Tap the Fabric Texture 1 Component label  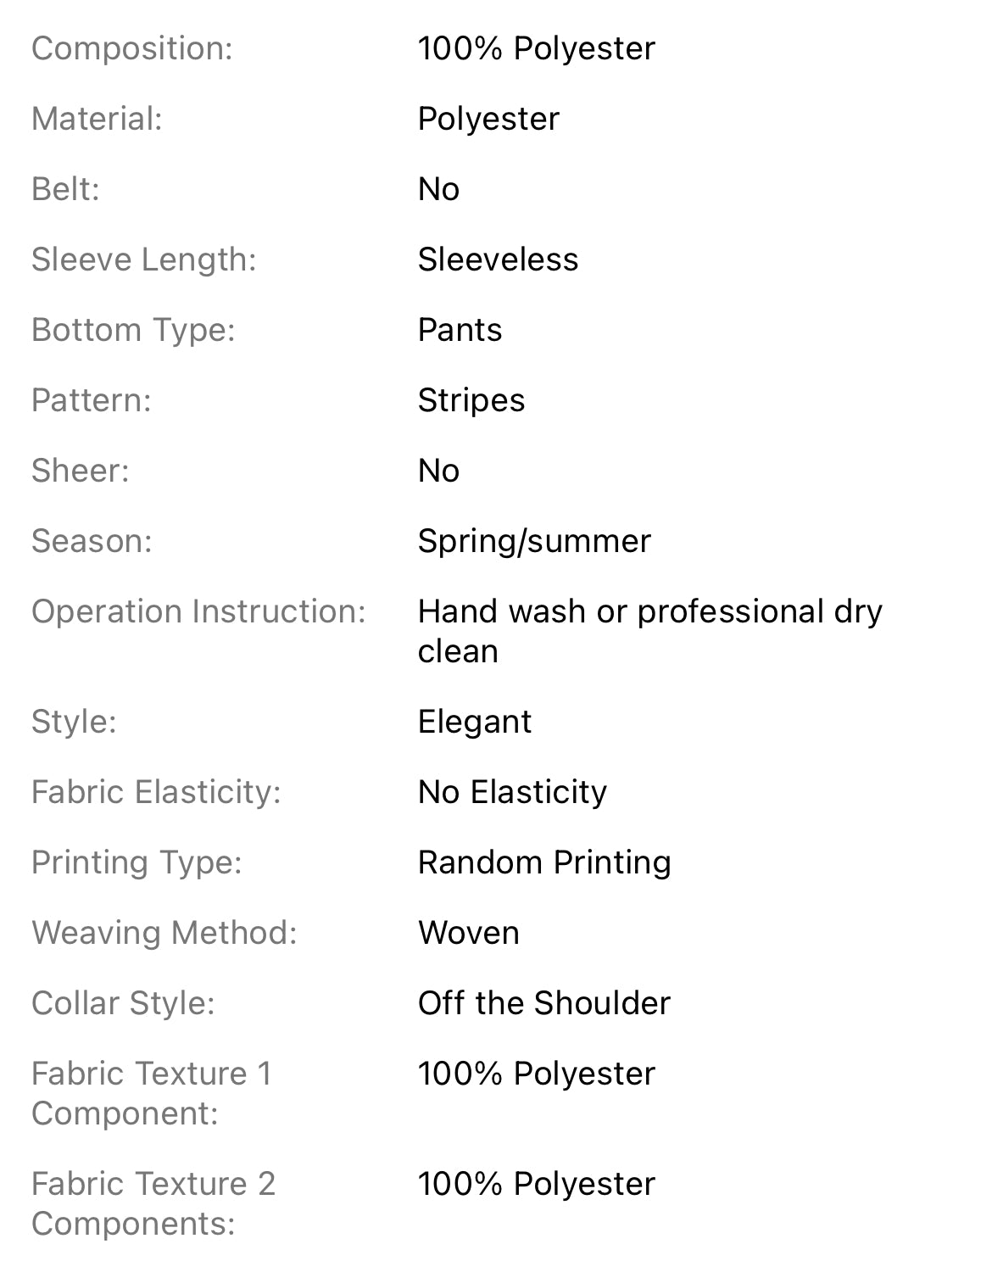[x=151, y=1093]
